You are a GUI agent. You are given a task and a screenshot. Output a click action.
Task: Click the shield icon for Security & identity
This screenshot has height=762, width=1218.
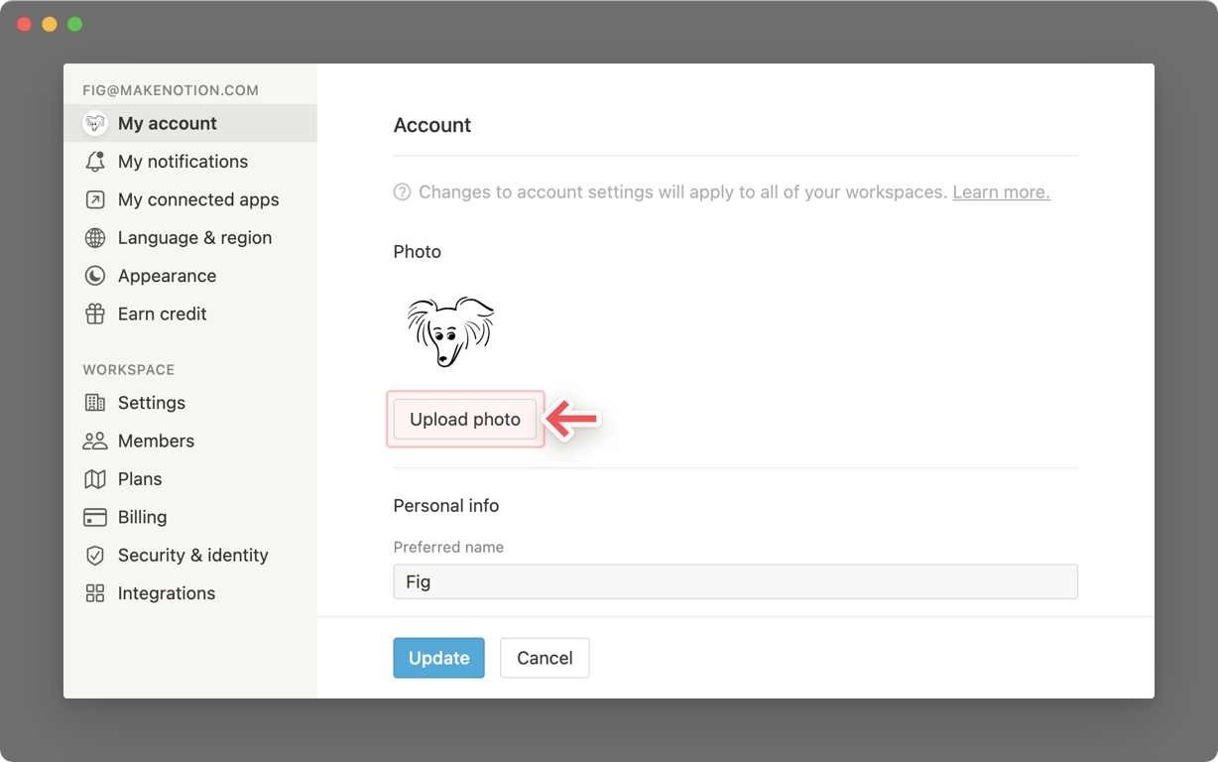pyautogui.click(x=95, y=556)
